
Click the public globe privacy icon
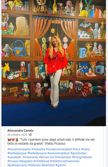coord(30,135)
